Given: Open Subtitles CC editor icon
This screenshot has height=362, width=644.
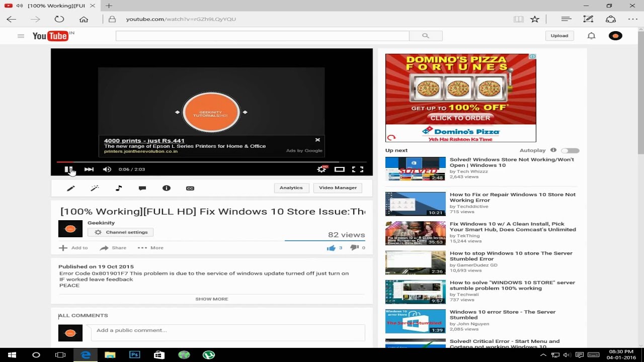Looking at the screenshot, I should pyautogui.click(x=190, y=188).
